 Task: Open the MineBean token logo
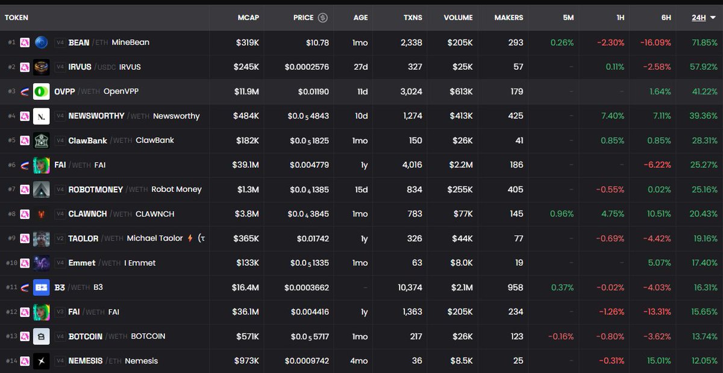tap(41, 42)
